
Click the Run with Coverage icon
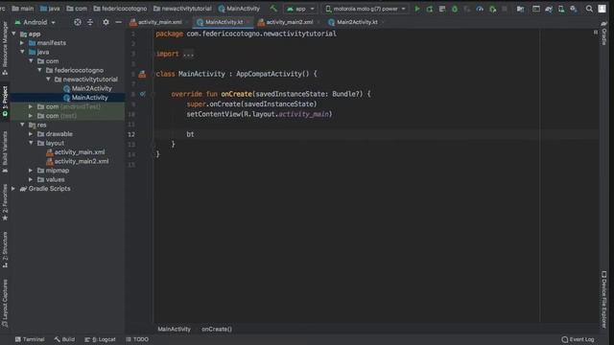click(x=467, y=9)
